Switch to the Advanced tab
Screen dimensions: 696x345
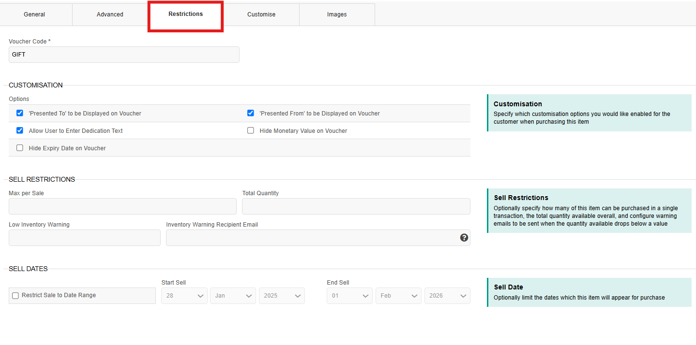pyautogui.click(x=110, y=14)
